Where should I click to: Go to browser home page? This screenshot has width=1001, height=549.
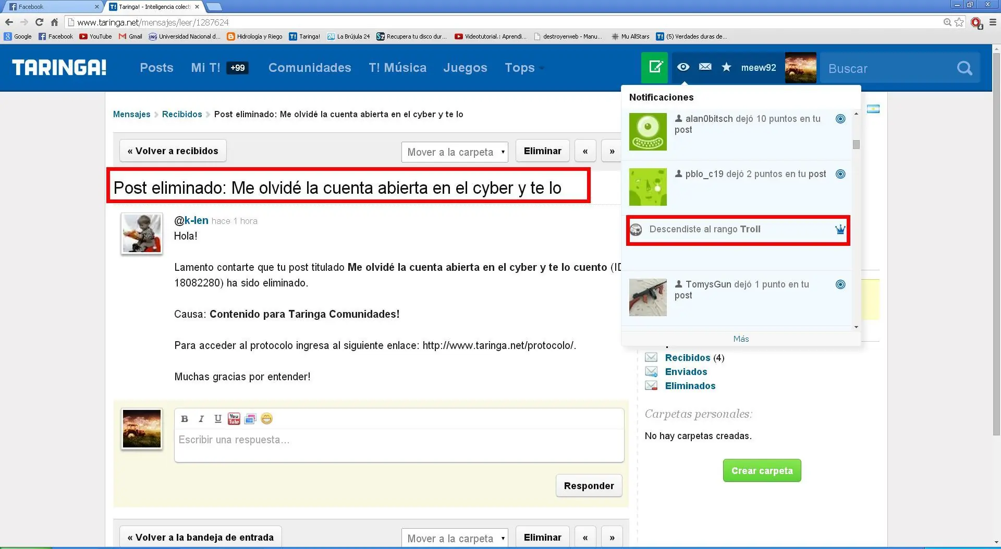[54, 22]
